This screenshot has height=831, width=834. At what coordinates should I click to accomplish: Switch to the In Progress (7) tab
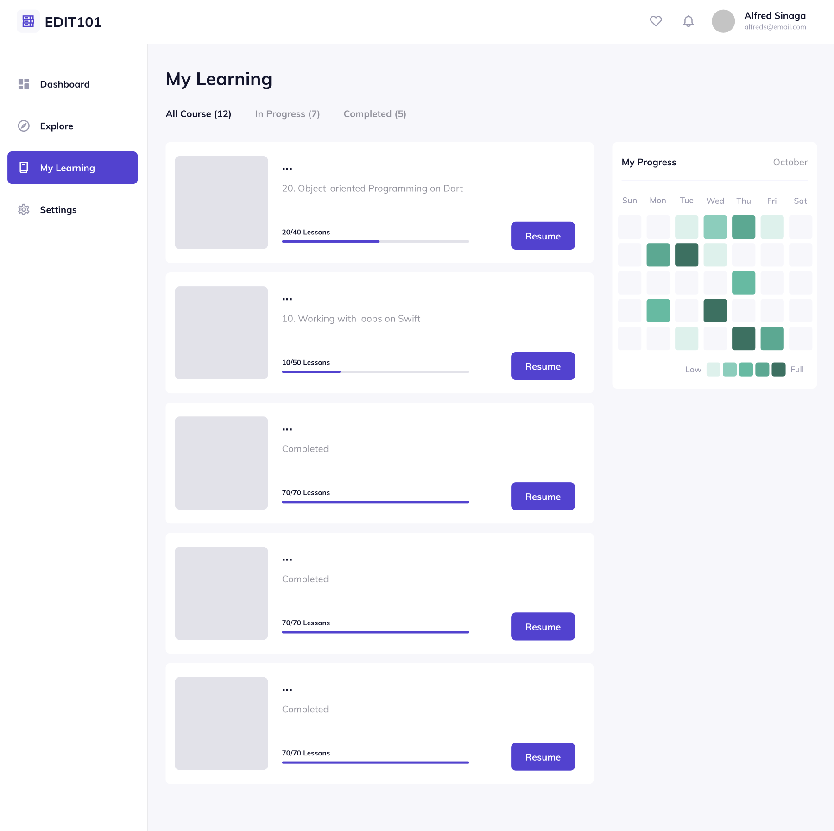pyautogui.click(x=287, y=114)
